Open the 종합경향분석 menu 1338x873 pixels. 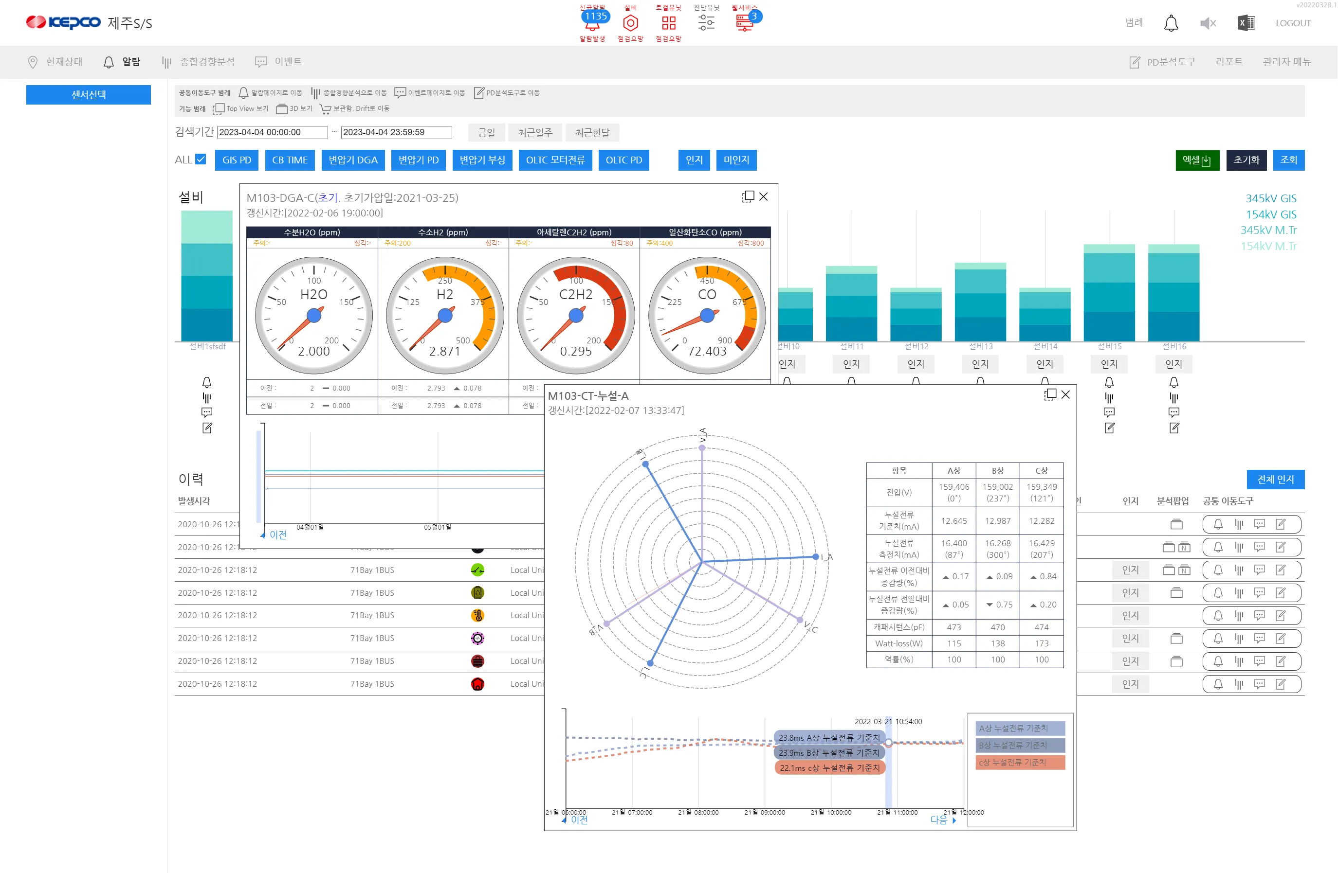pyautogui.click(x=198, y=62)
